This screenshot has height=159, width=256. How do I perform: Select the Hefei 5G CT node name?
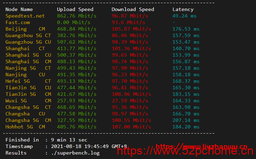[x=28, y=81]
